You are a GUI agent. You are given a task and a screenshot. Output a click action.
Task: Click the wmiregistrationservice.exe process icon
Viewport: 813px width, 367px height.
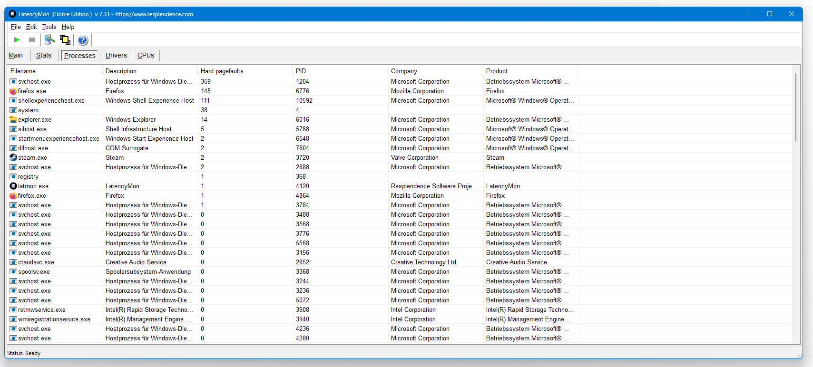click(13, 319)
